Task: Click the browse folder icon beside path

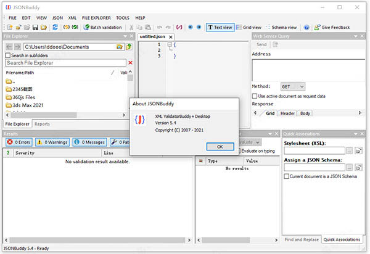Action: click(120, 47)
